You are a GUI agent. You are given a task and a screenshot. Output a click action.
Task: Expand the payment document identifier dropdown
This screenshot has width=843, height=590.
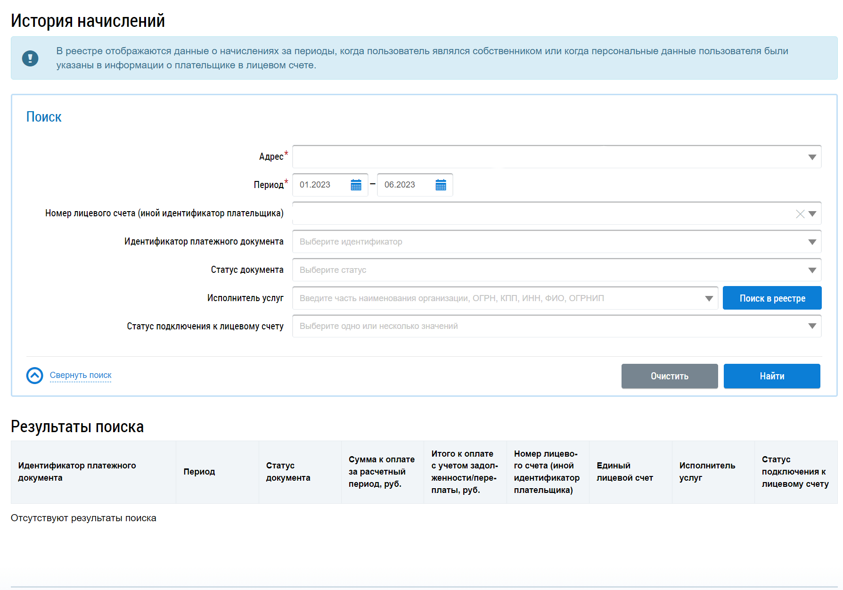pos(812,242)
